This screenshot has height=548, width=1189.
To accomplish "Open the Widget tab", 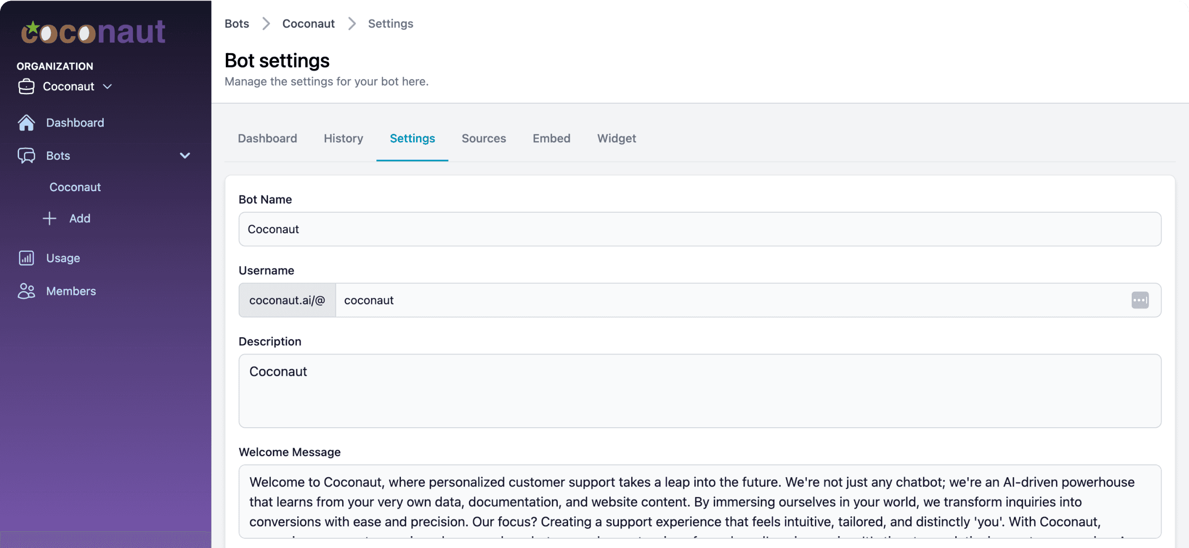I will [617, 138].
